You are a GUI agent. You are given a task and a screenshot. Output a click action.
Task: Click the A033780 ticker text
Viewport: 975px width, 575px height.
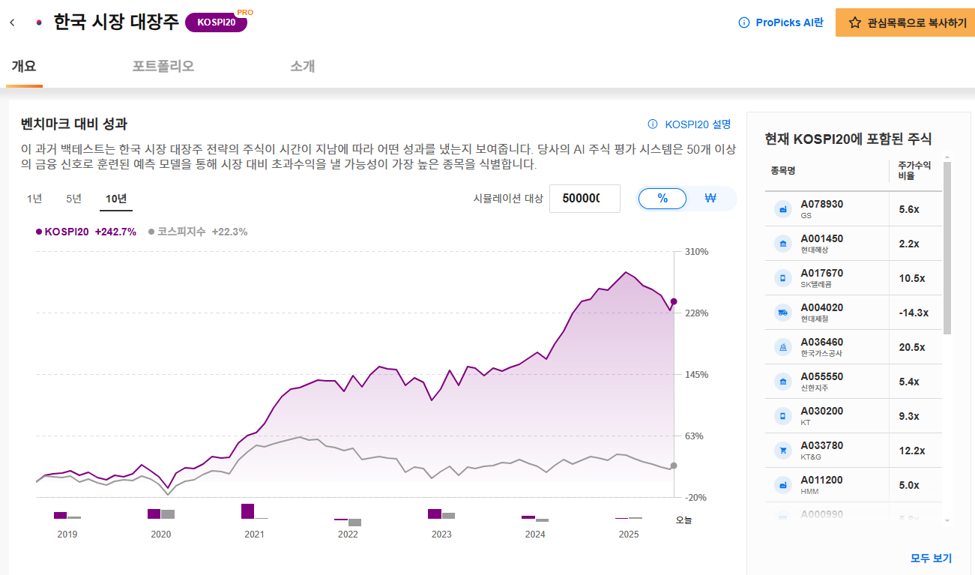click(x=822, y=445)
